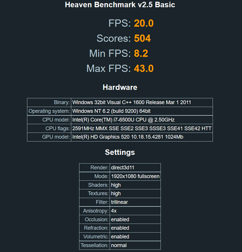The height and width of the screenshot is (252, 242).
Task: Click the Filter value trilinear
Action: pos(119,202)
